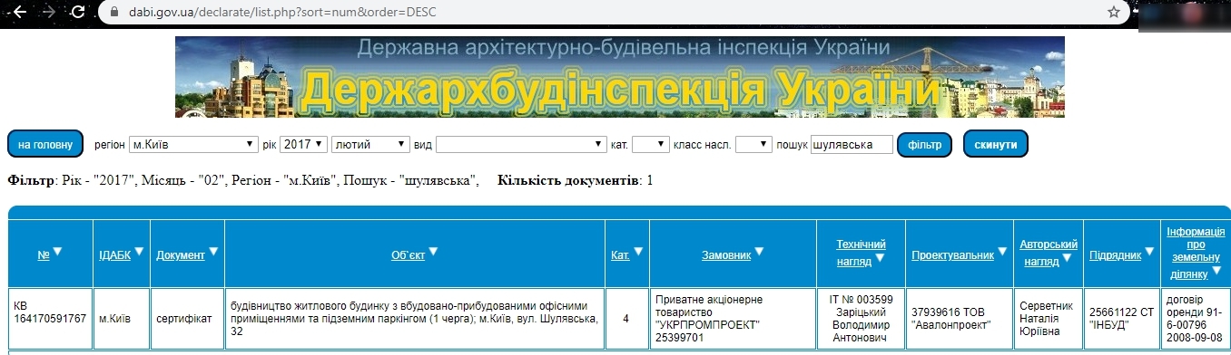This screenshot has height=355, width=1231.
Task: Reload the page
Action: click(78, 13)
